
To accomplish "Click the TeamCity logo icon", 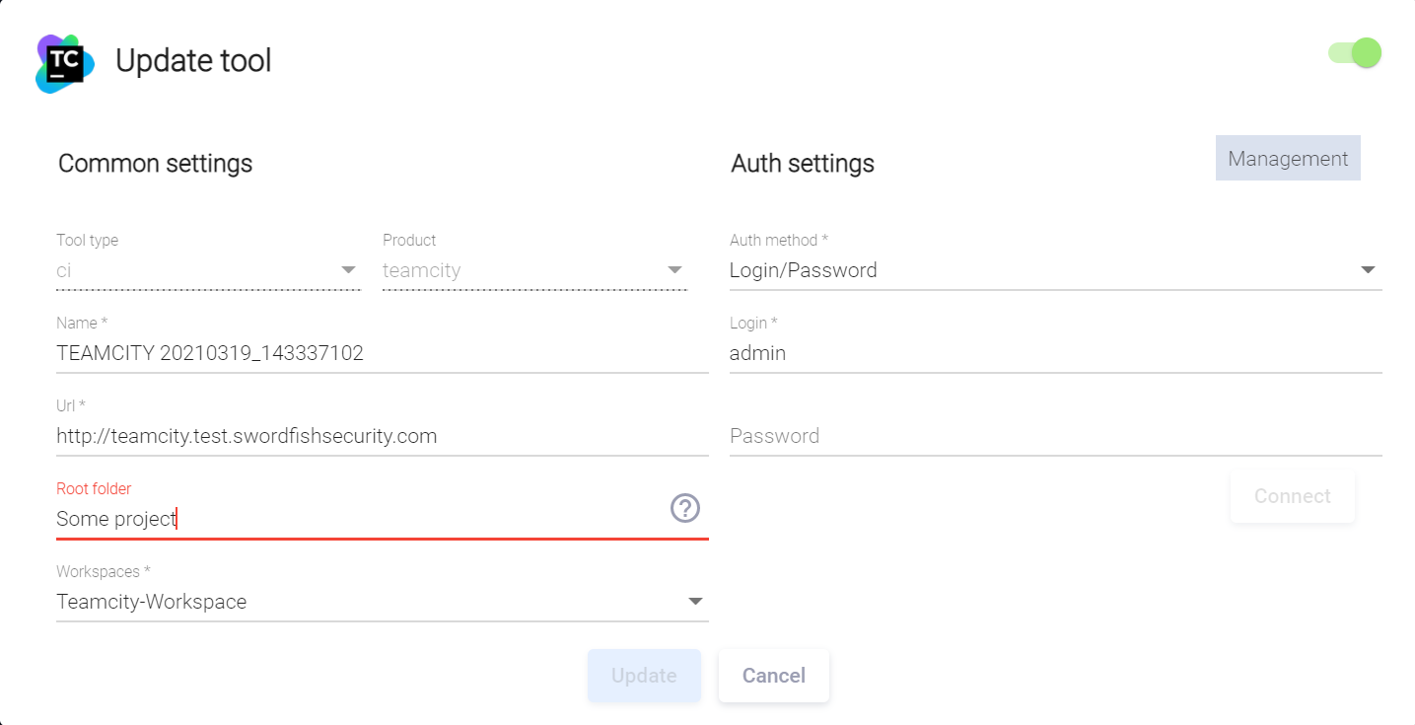I will point(65,63).
